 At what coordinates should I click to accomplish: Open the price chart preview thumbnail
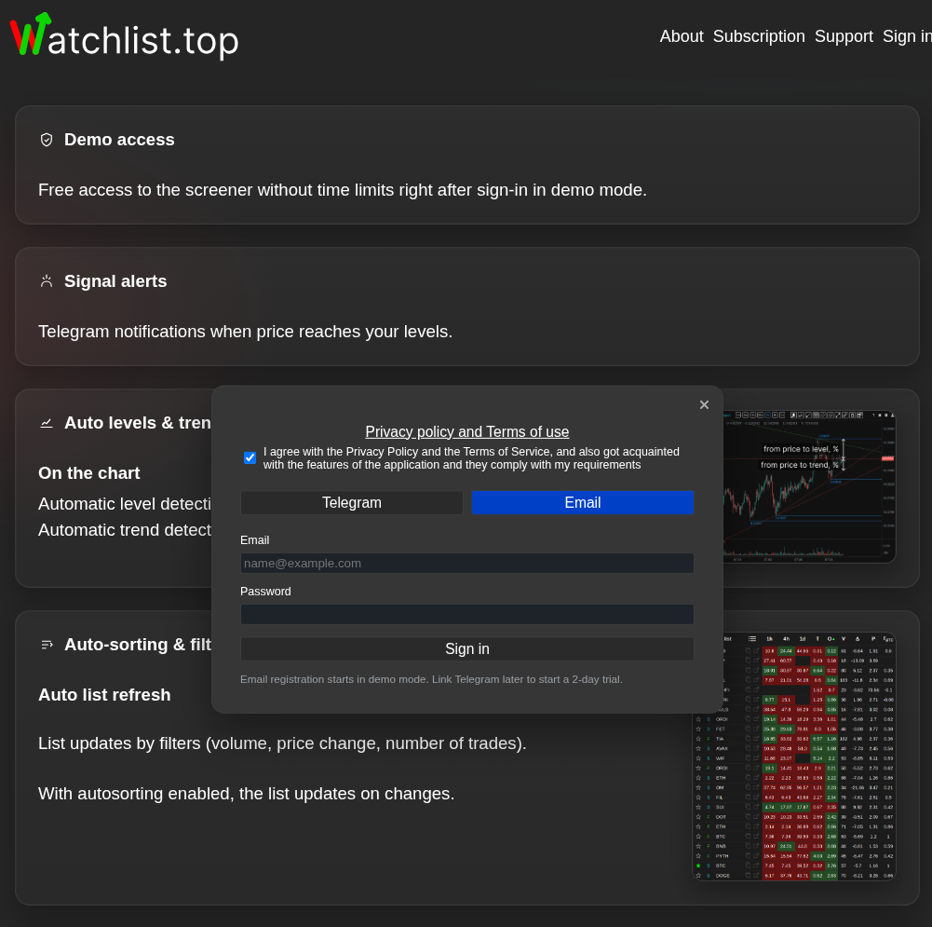point(810,486)
